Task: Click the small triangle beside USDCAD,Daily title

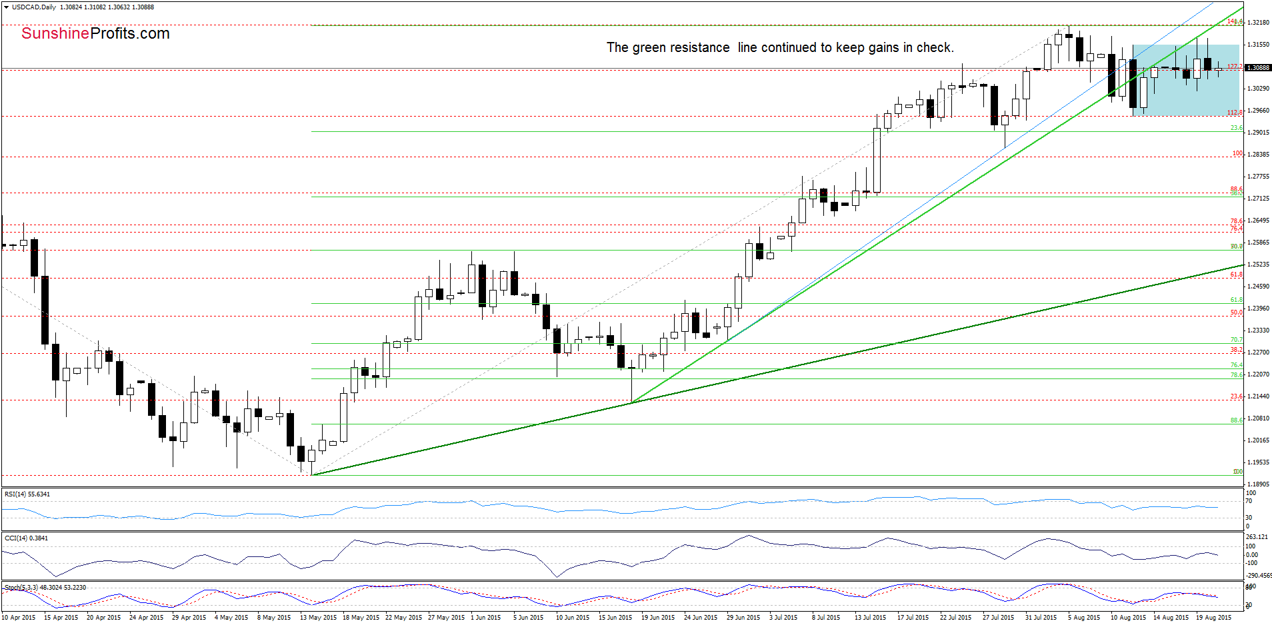Action: 6,7
